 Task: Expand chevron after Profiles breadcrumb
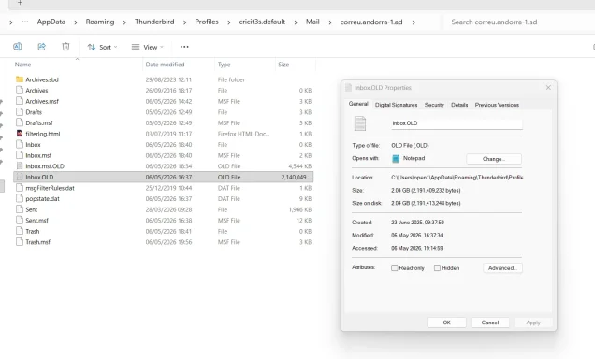229,22
